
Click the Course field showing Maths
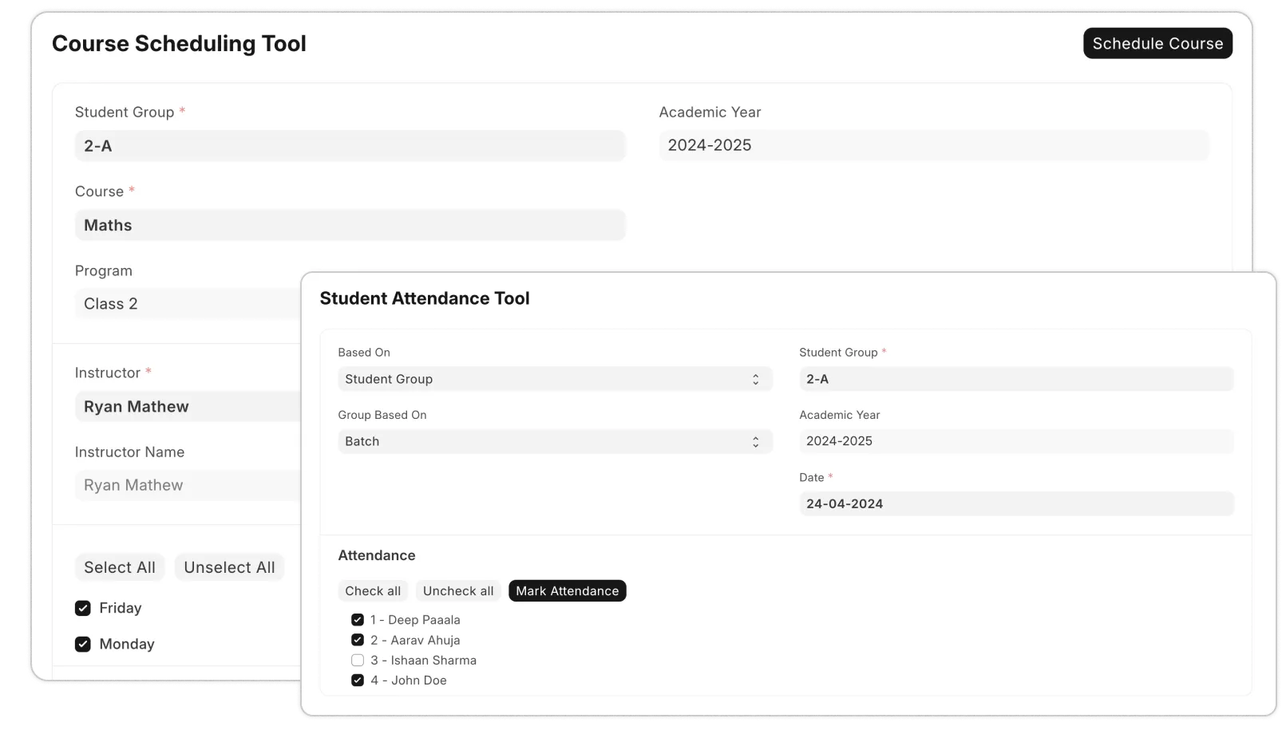(x=350, y=224)
